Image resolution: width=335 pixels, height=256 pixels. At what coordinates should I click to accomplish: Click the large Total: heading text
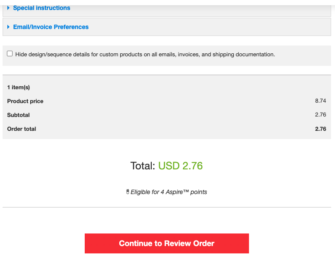143,166
